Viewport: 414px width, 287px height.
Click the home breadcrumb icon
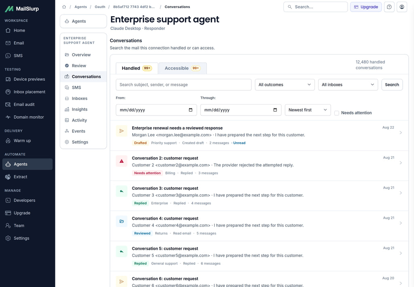point(64,7)
